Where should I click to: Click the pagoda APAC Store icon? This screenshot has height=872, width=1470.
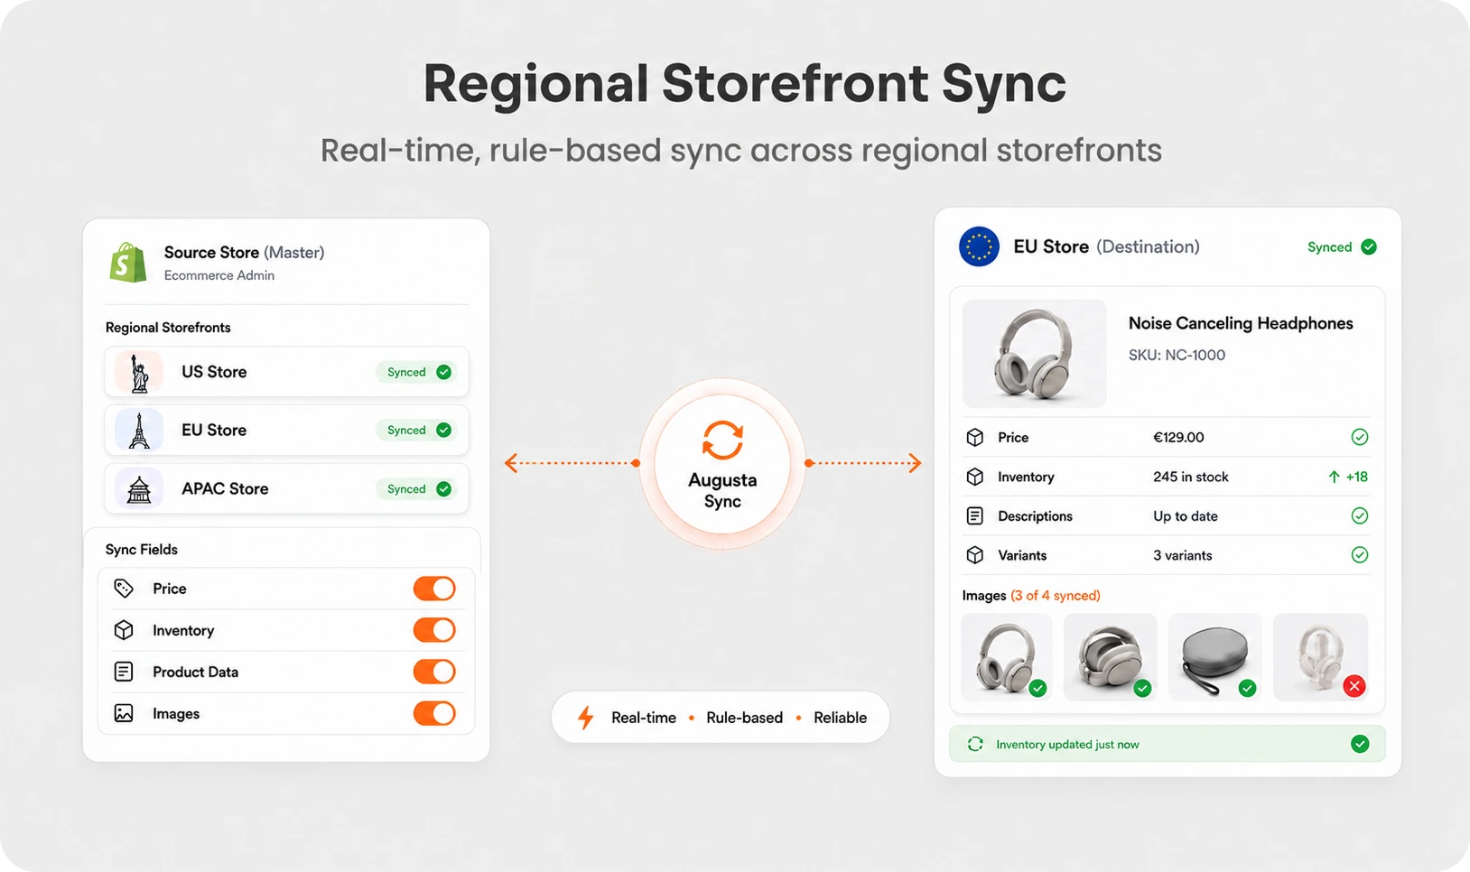pyautogui.click(x=139, y=488)
